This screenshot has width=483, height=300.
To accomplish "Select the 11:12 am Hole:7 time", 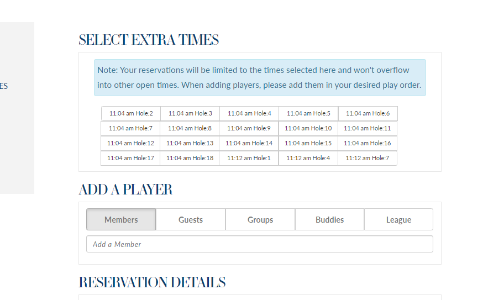I will coord(367,158).
